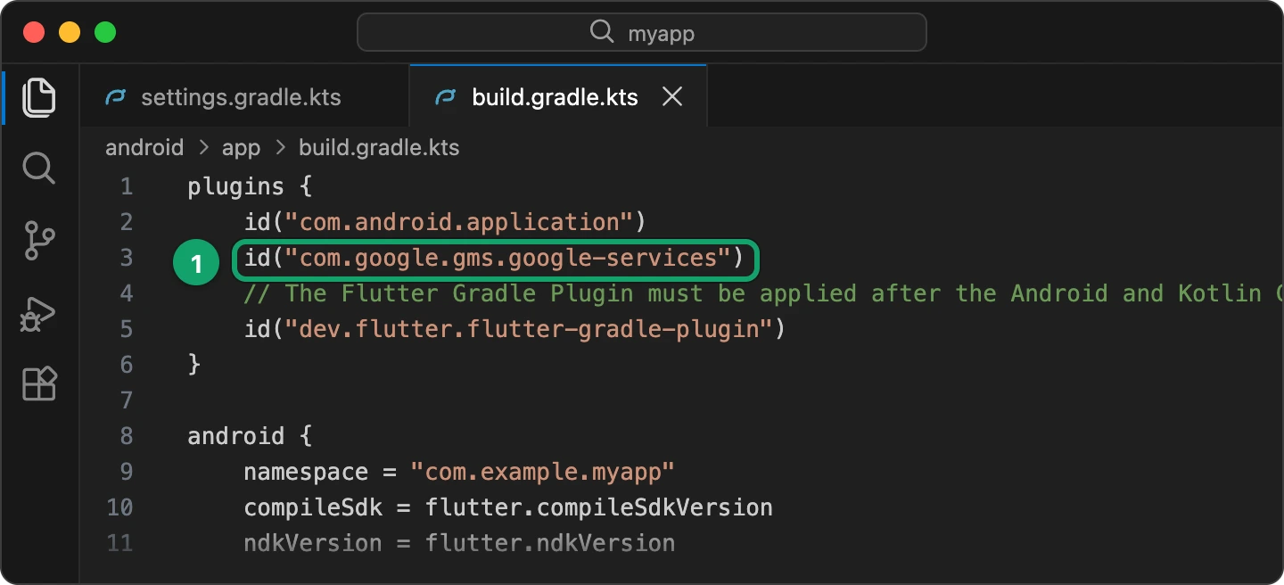This screenshot has height=585, width=1284.
Task: Click the android breadcrumb segment
Action: coord(144,148)
